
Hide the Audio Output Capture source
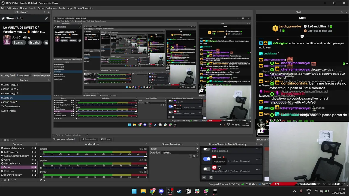point(32,156)
